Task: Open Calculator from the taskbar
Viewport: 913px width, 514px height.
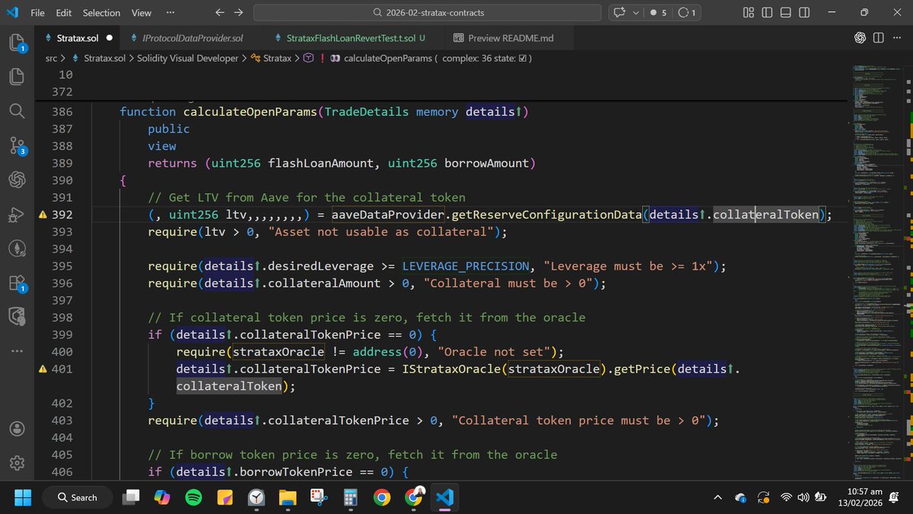Action: (350, 497)
